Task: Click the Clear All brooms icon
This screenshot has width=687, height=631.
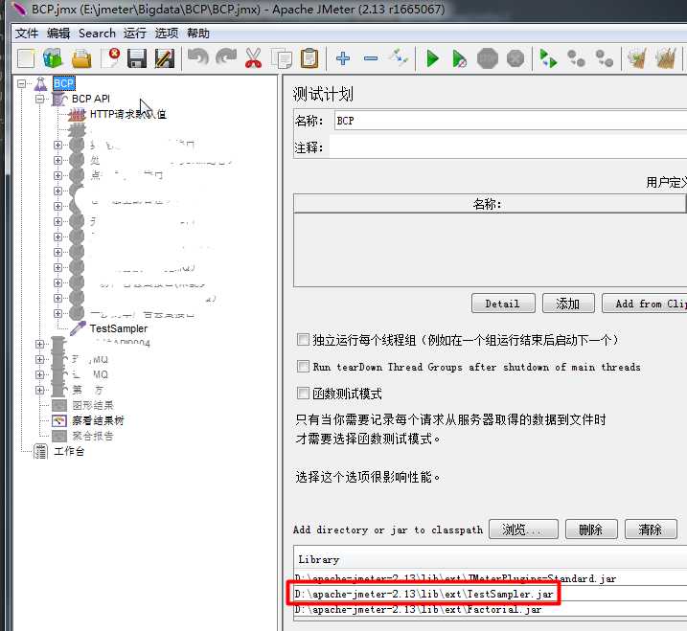Action: click(x=666, y=58)
